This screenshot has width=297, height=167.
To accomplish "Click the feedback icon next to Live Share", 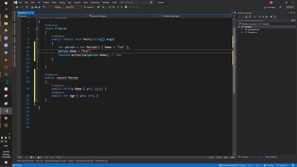I will (280, 7).
